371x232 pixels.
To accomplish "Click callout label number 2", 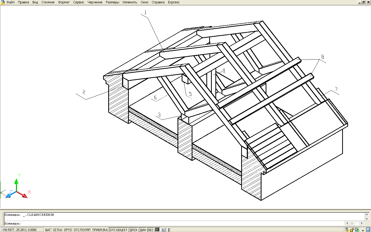I will pos(84,92).
